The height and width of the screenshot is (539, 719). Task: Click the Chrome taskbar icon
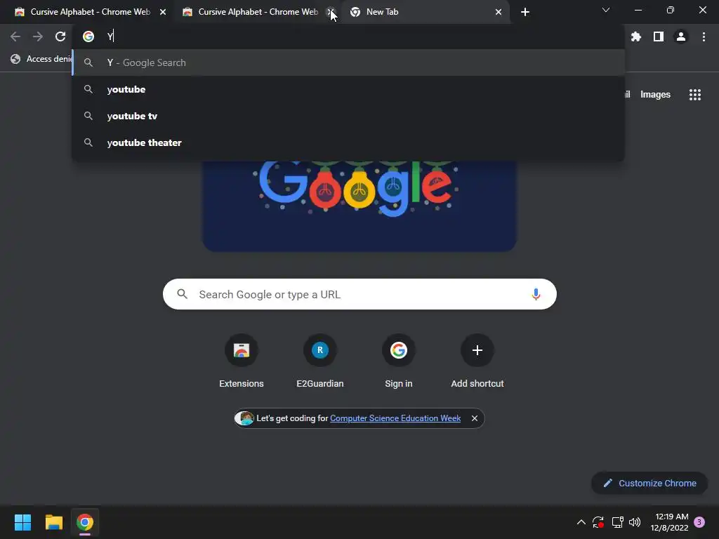[x=85, y=522]
